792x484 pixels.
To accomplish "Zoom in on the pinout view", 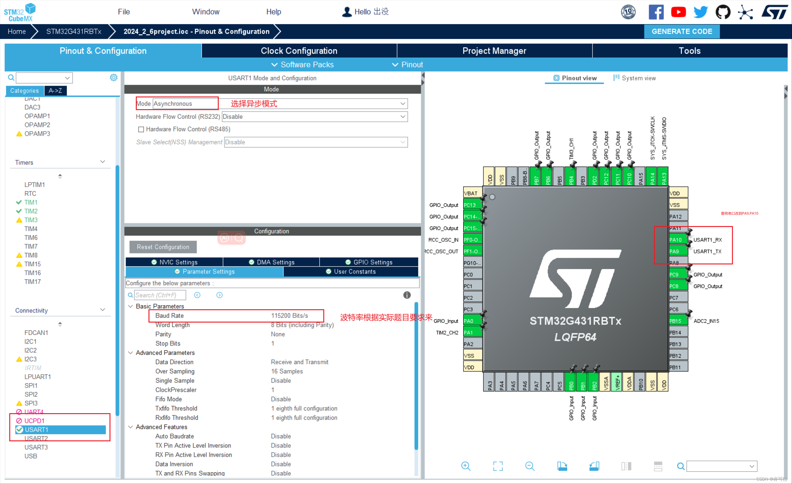I will (466, 466).
